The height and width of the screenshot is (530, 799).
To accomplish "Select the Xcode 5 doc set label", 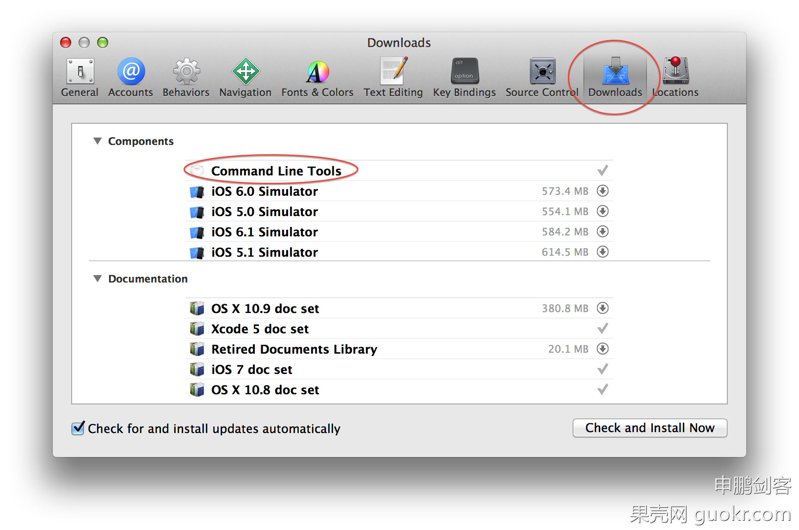I will tap(260, 329).
